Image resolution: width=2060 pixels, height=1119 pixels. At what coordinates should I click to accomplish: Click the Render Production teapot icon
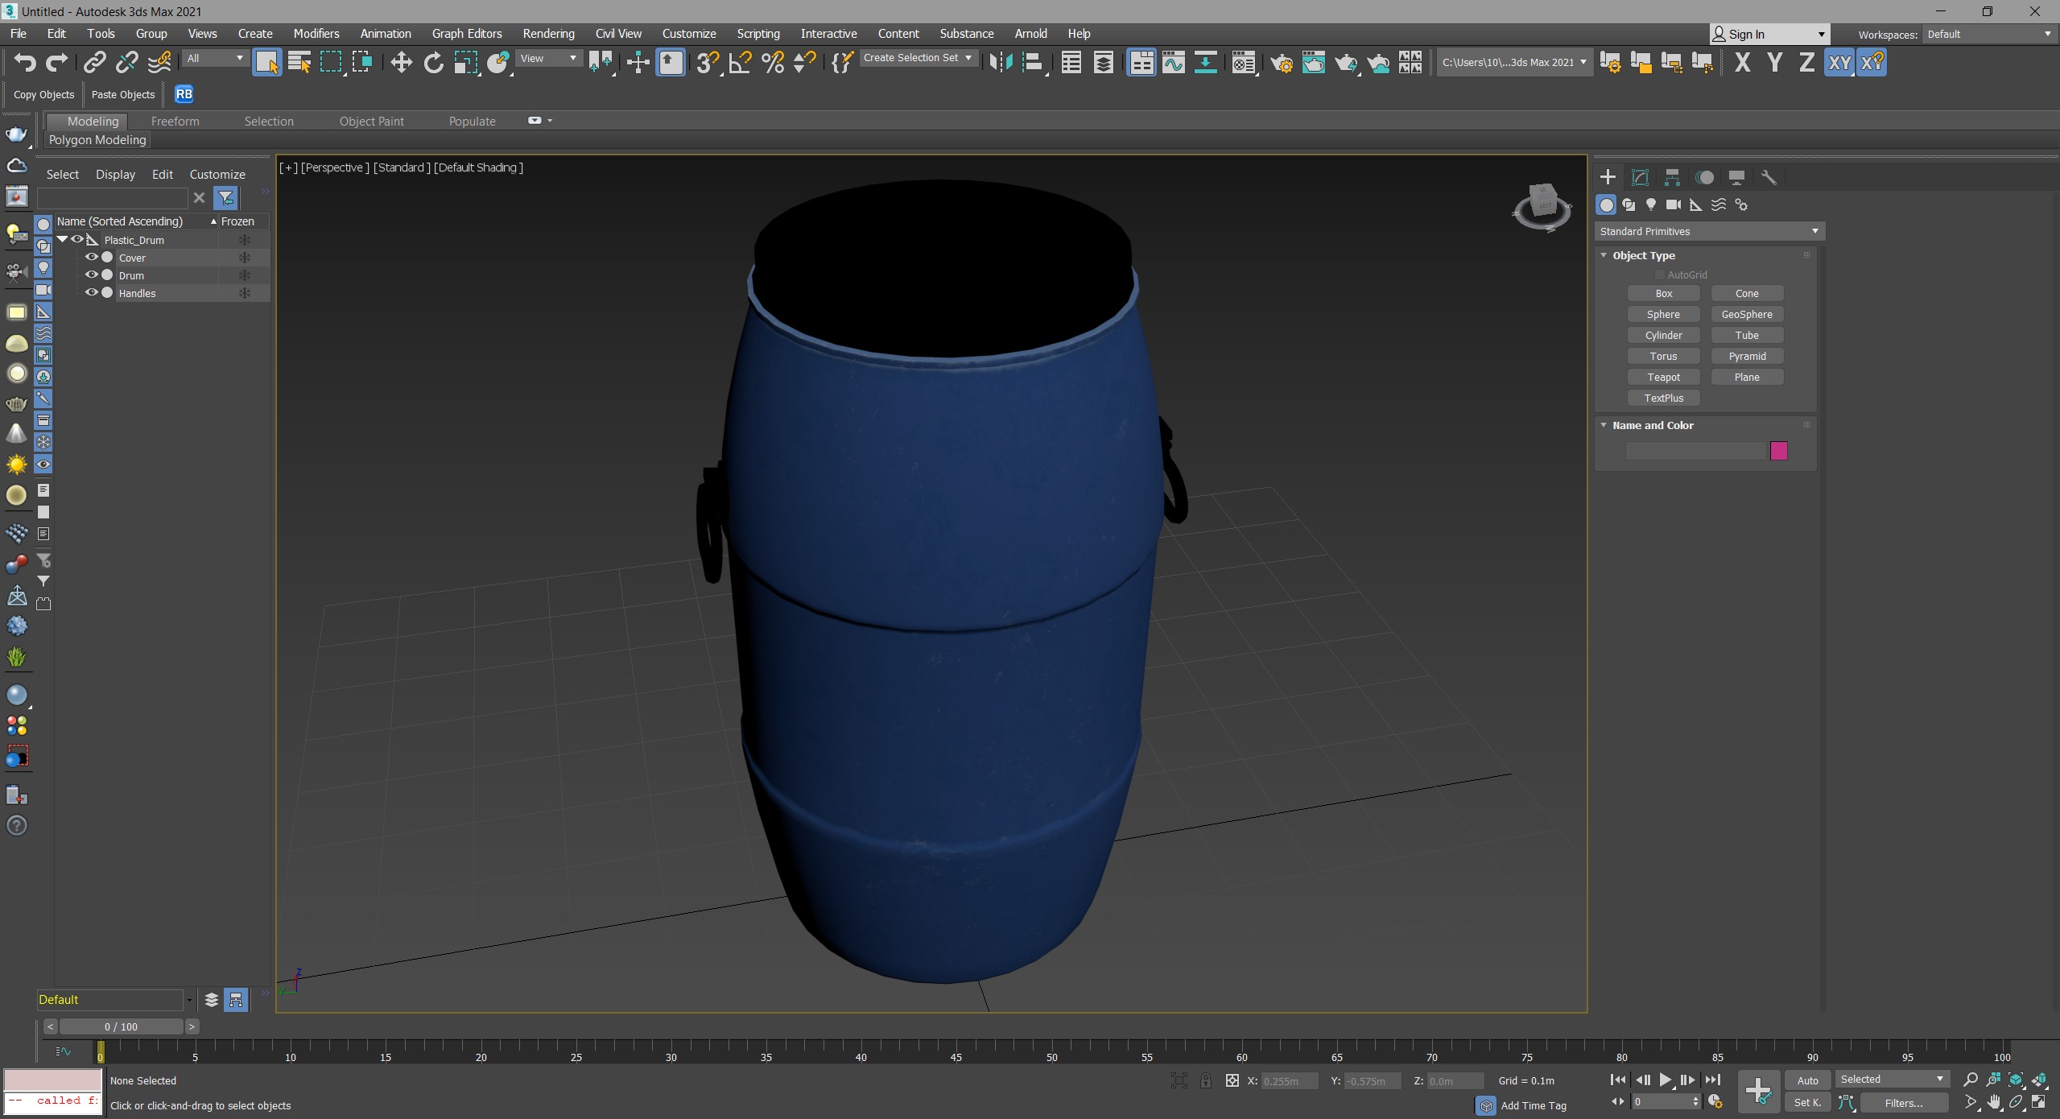pos(1346,63)
